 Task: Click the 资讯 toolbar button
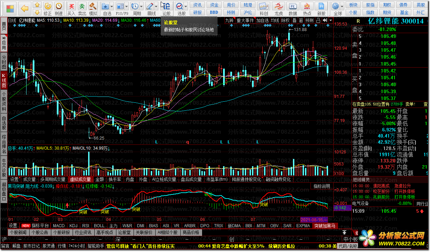(198, 5)
